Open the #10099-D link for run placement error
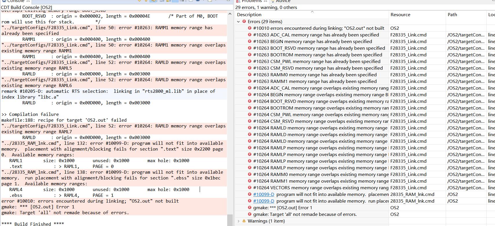The width and height of the screenshot is (495, 226). (263, 201)
